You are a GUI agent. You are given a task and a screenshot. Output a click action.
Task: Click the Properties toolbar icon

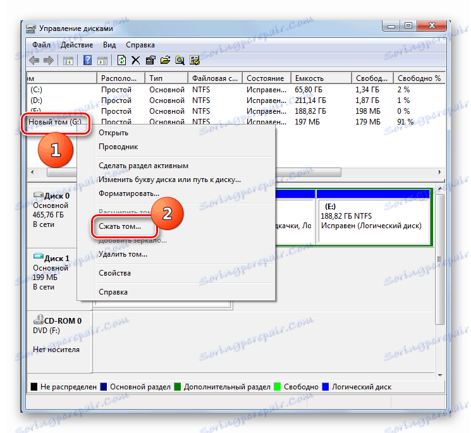[150, 60]
